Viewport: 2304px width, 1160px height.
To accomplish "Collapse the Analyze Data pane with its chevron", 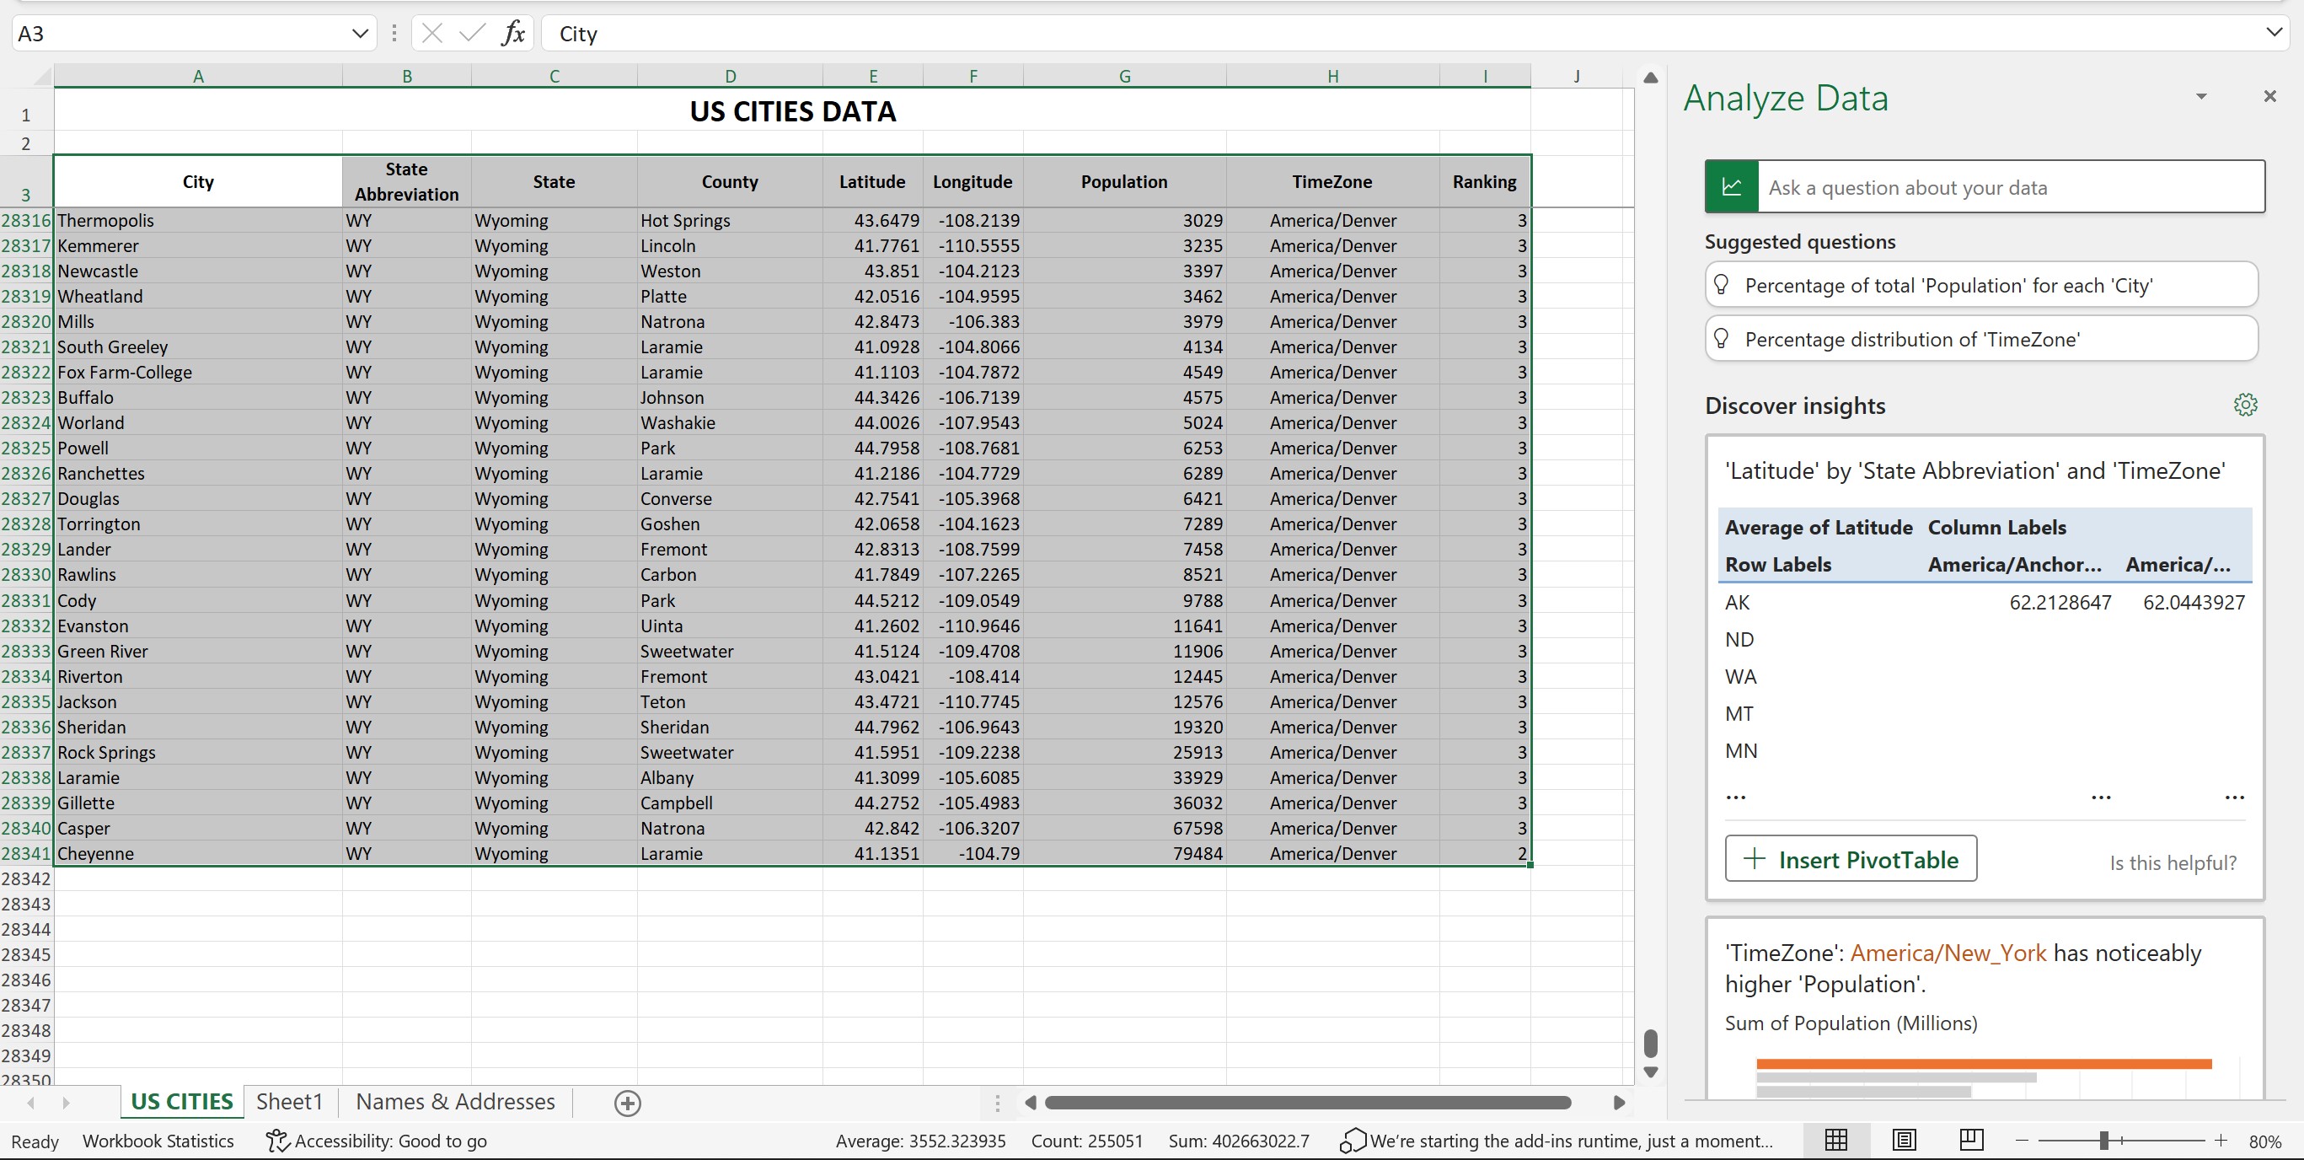I will click(2201, 97).
